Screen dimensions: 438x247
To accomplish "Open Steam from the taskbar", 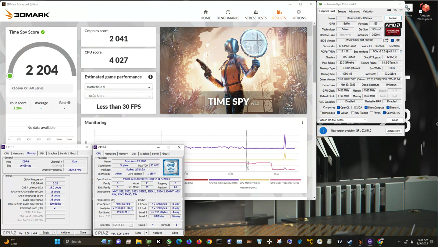I will [x=350, y=242].
